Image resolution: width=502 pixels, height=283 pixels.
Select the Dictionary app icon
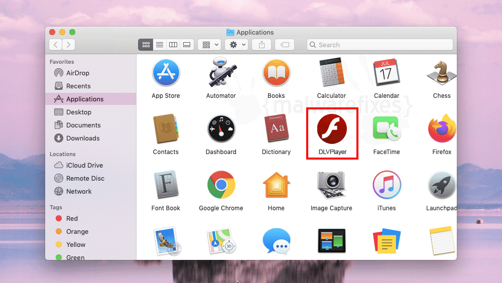276,128
